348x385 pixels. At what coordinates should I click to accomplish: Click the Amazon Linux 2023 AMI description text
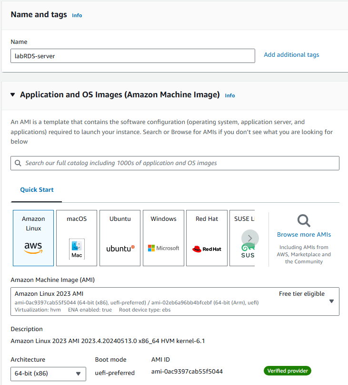108,341
